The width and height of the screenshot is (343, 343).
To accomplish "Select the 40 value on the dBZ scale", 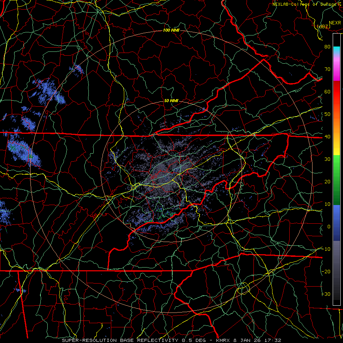I will [x=327, y=137].
